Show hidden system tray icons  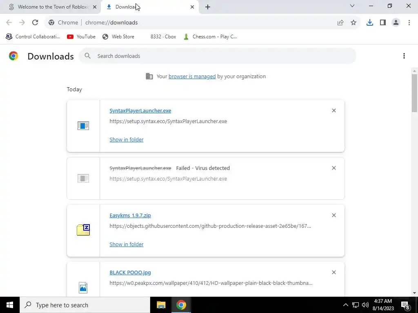345,305
